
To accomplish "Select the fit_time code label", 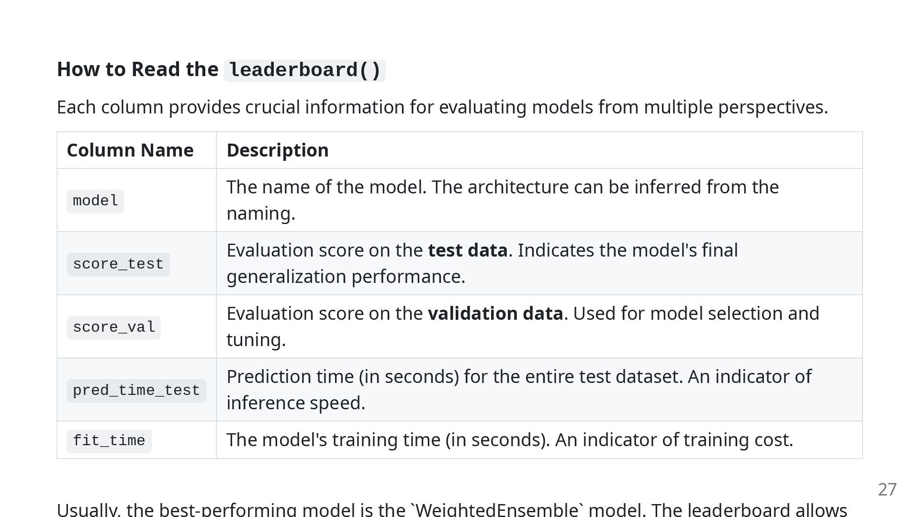I will point(109,441).
